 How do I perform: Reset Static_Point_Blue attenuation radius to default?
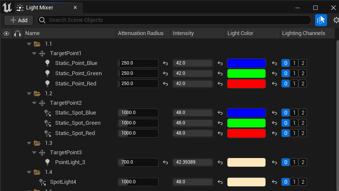[165, 63]
